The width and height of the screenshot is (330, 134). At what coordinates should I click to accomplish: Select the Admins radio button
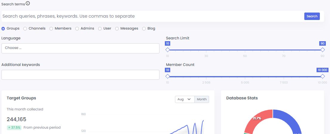(77, 29)
